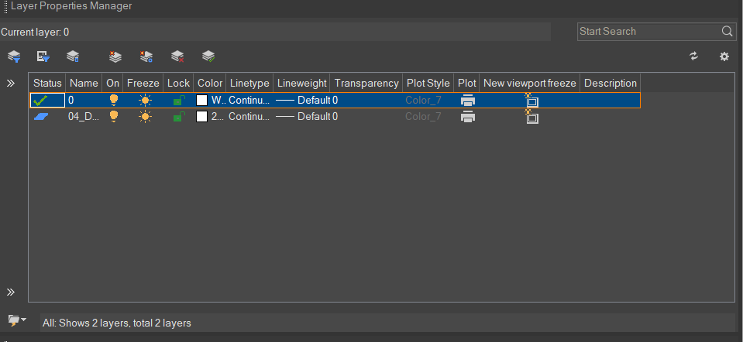Click the Layer Properties Manager title

point(71,6)
